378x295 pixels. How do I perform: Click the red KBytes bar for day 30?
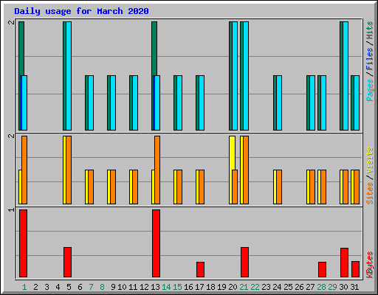click(344, 263)
